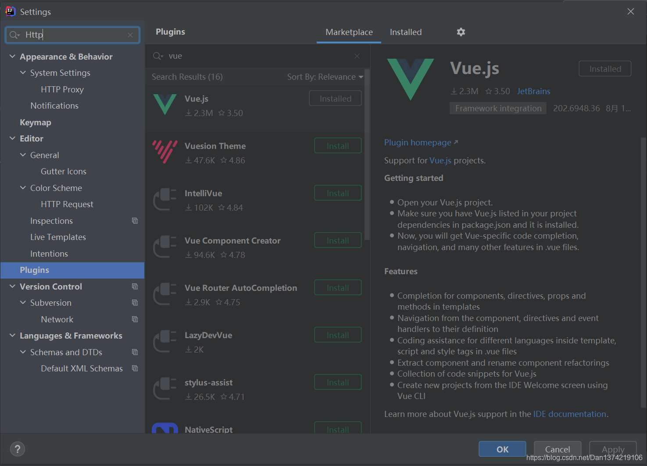
Task: Install the Vuesion Theme plugin
Action: pos(338,146)
